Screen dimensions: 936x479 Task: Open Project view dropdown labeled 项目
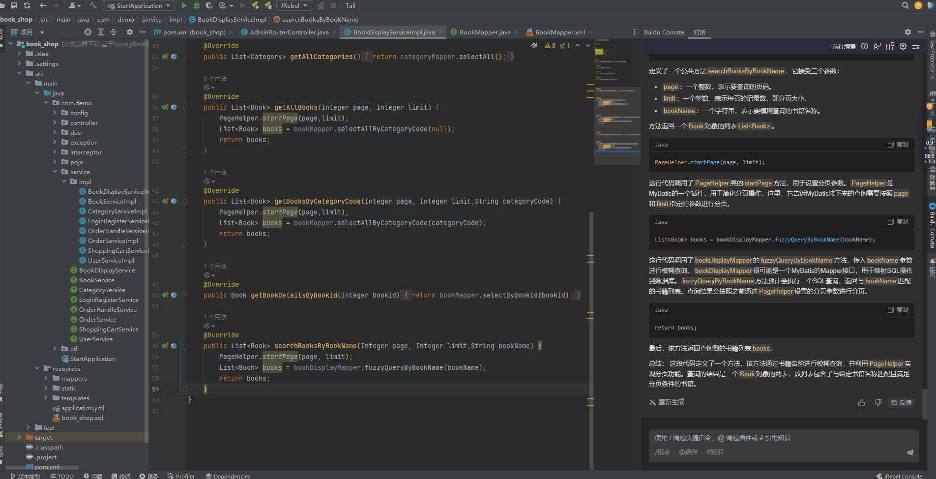(x=28, y=32)
